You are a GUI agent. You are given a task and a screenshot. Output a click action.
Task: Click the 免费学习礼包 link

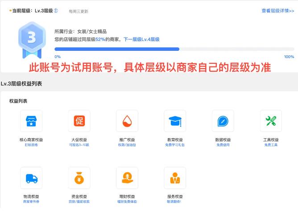click(x=175, y=145)
